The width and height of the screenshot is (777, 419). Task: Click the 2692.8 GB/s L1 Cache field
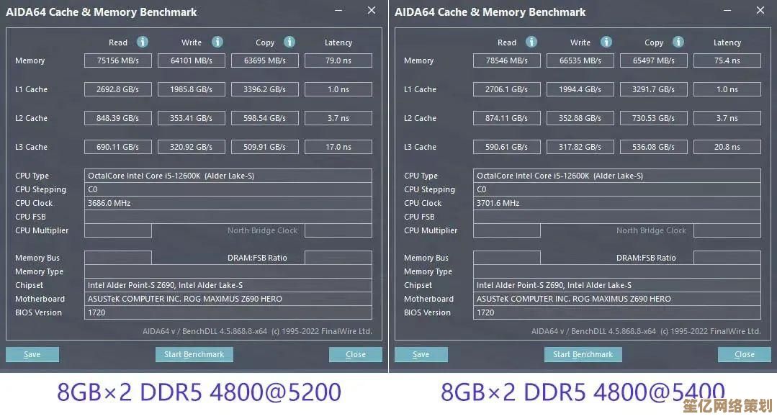point(118,90)
